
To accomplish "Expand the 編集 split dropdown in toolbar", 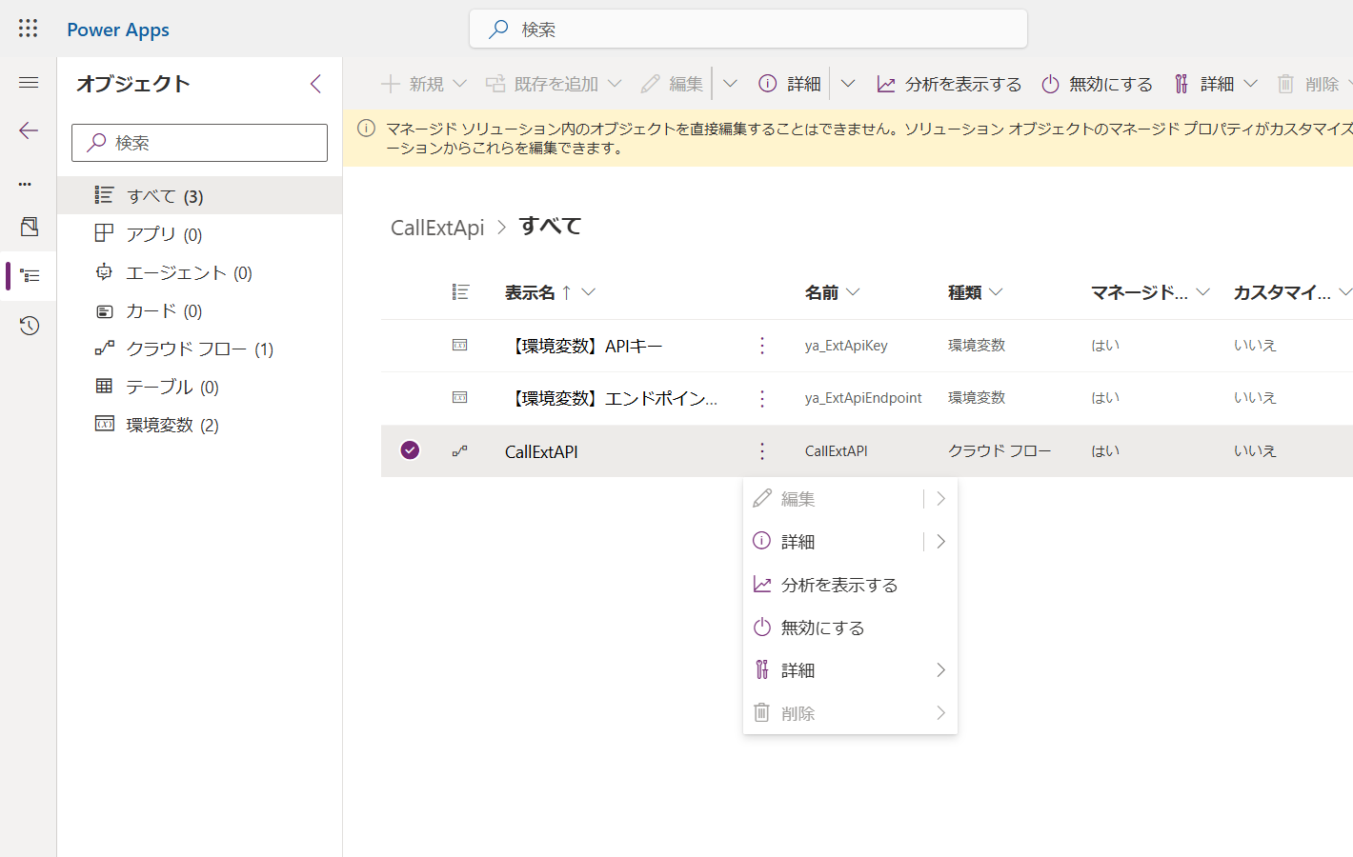I will pyautogui.click(x=730, y=84).
